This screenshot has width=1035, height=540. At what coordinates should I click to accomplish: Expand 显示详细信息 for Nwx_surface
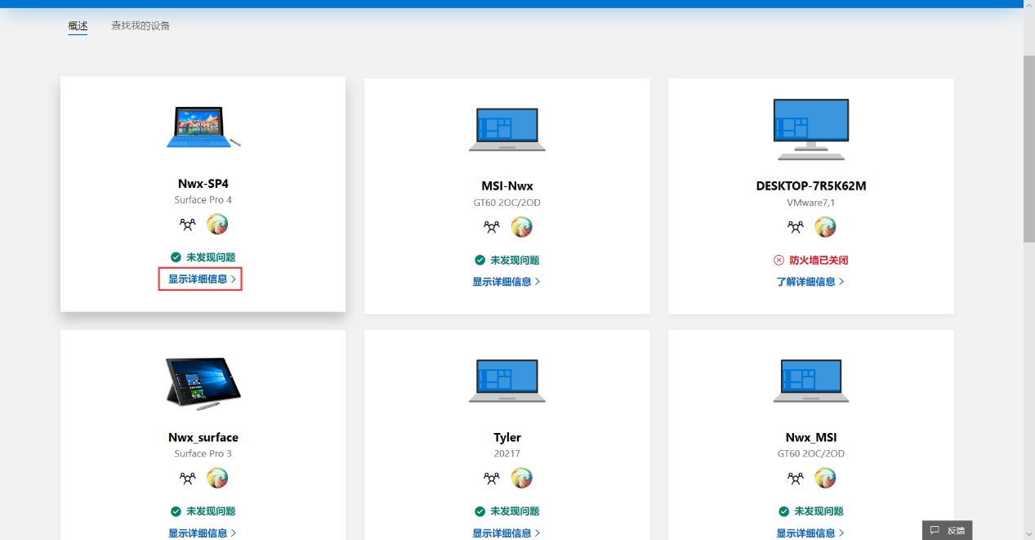point(201,533)
